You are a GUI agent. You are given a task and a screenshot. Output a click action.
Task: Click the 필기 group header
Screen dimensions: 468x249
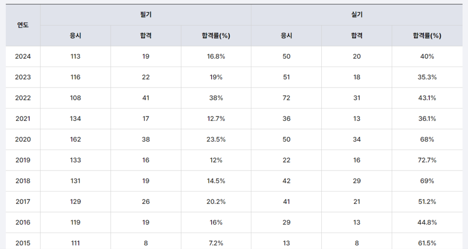[146, 15]
